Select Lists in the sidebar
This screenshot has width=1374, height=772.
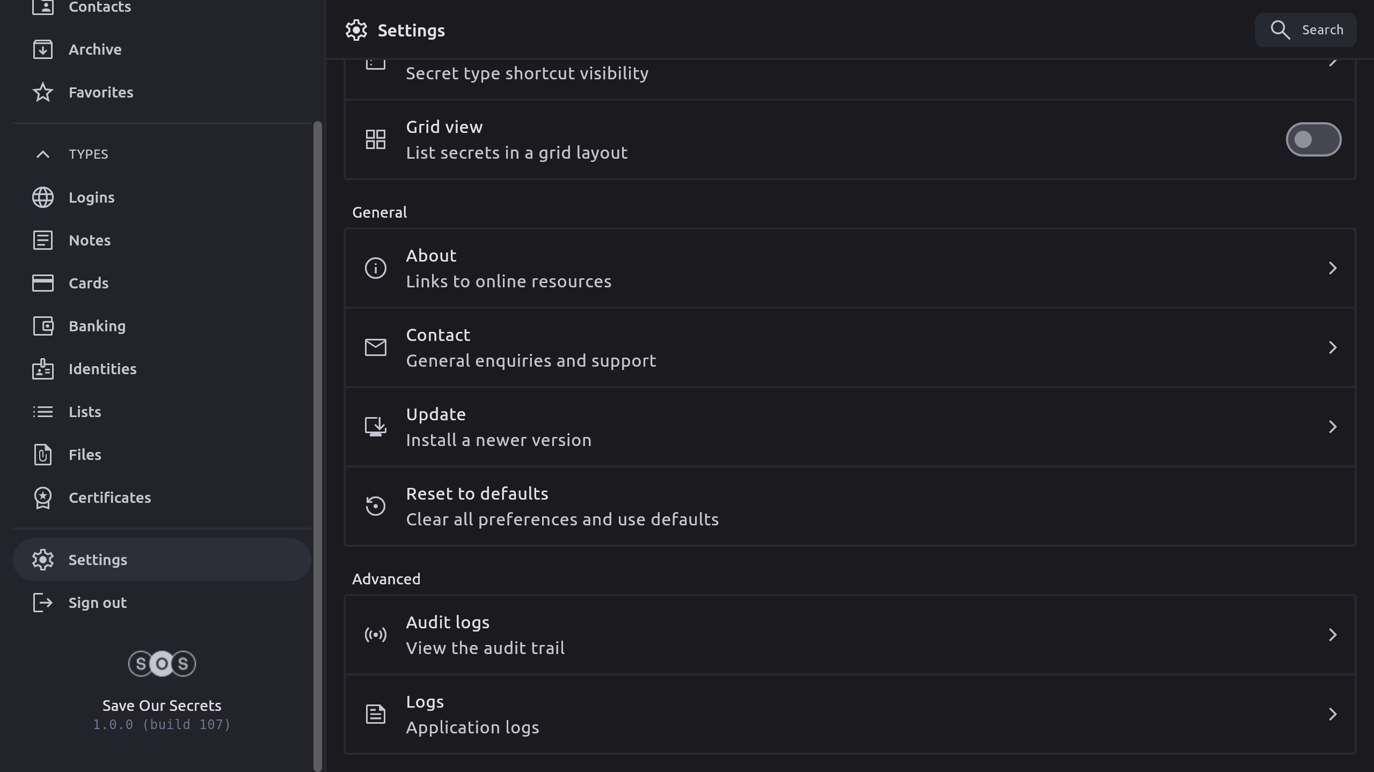[85, 412]
